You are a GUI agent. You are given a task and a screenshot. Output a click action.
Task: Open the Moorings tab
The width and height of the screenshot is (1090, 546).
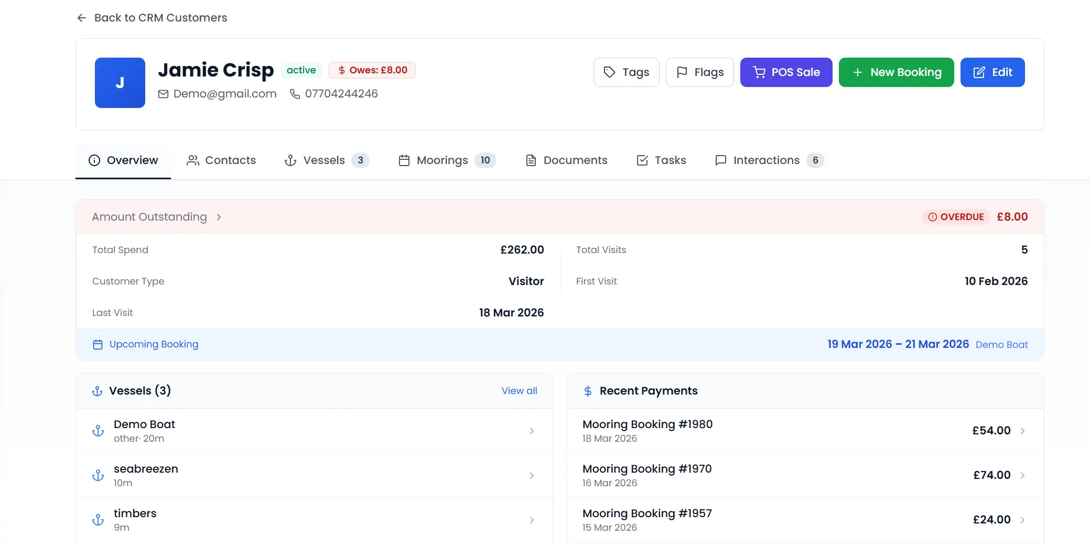(x=443, y=160)
